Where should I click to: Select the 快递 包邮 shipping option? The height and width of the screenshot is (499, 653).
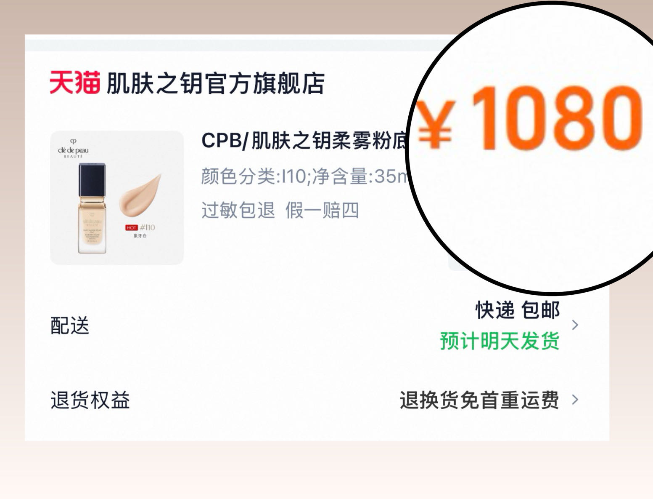(x=518, y=311)
